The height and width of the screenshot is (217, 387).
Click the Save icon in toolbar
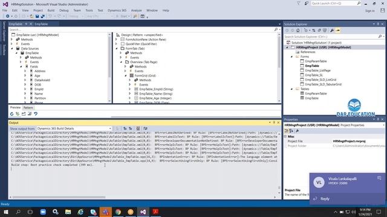tap(37, 16)
